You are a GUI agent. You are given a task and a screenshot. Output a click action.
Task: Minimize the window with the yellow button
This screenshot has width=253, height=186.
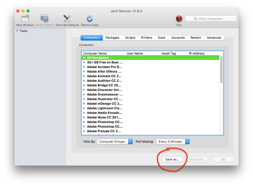pos(23,11)
